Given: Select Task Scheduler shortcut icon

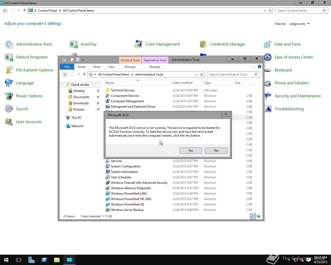Looking at the screenshot, I should click(x=108, y=177).
